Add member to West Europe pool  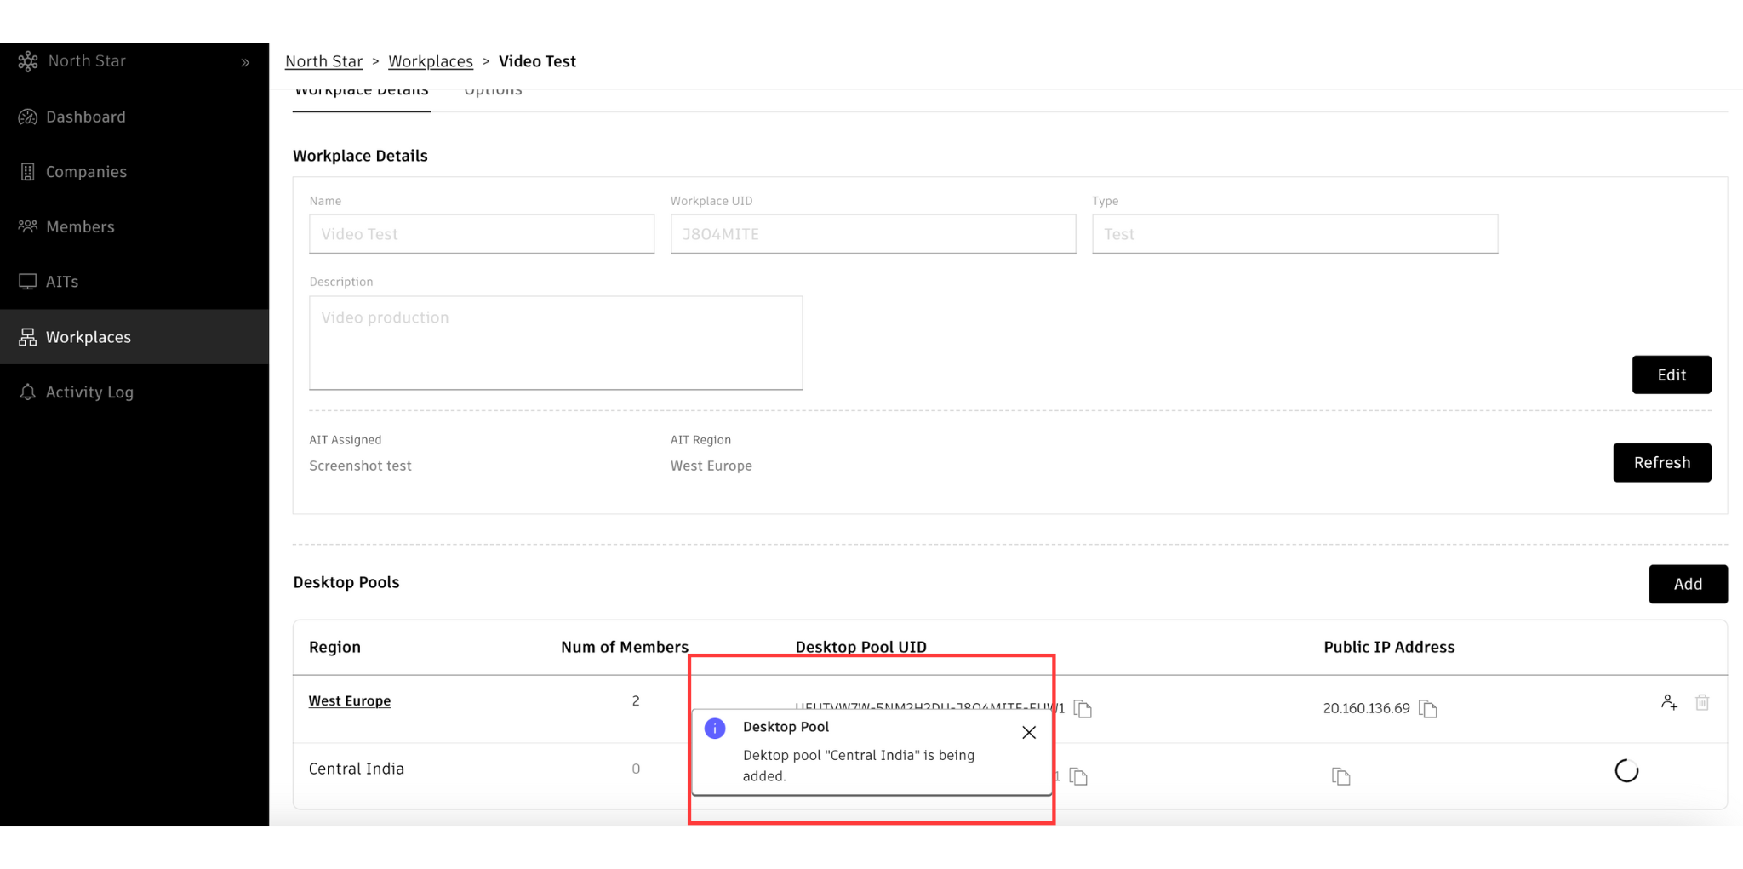[1669, 702]
